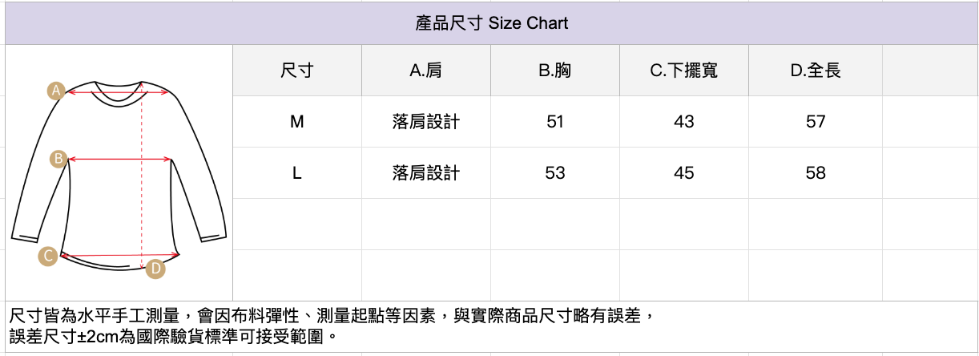Click the circular D marker at the bottom
The width and height of the screenshot is (979, 356).
[x=155, y=269]
